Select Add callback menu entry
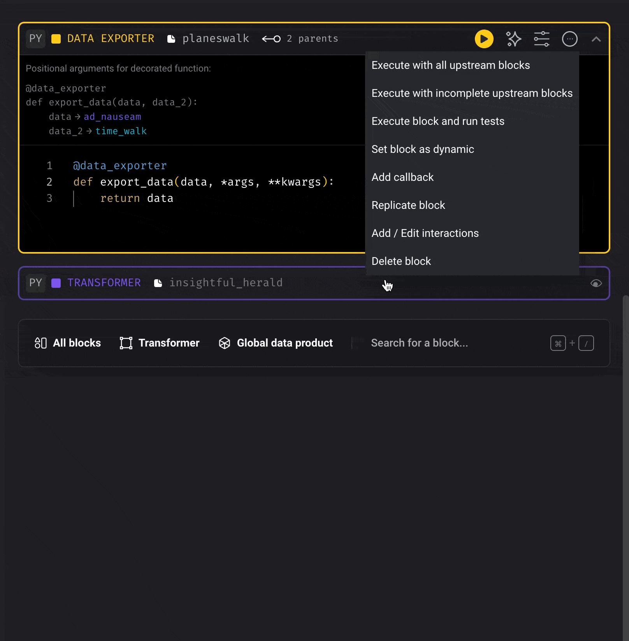This screenshot has height=641, width=629. (x=472, y=177)
